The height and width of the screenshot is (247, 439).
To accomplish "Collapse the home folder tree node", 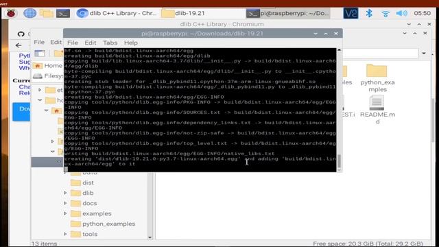I will (40, 100).
